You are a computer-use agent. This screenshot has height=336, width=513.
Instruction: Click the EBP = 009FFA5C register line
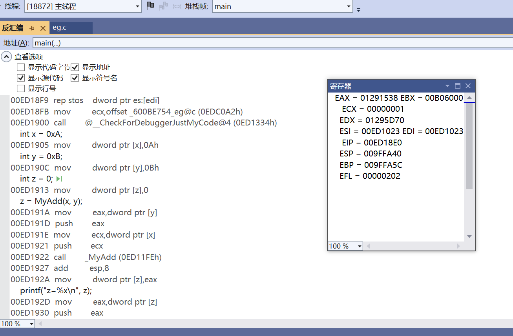click(x=371, y=165)
